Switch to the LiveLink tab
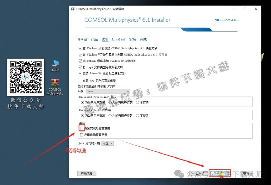The width and height of the screenshot is (271, 185). click(119, 39)
